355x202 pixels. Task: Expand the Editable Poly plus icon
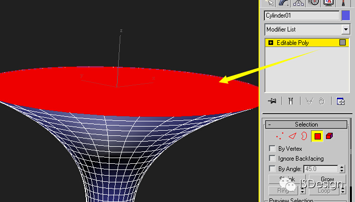[x=271, y=43]
